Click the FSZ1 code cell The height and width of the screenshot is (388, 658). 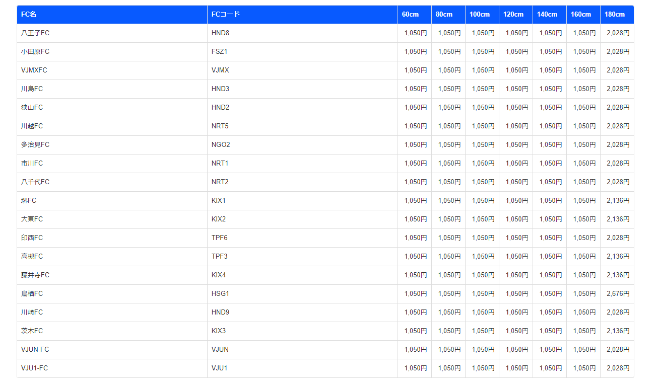(x=220, y=52)
